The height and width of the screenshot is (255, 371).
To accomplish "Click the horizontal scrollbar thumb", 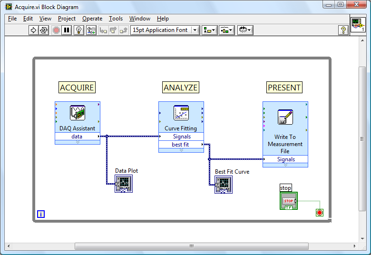I will [191, 246].
